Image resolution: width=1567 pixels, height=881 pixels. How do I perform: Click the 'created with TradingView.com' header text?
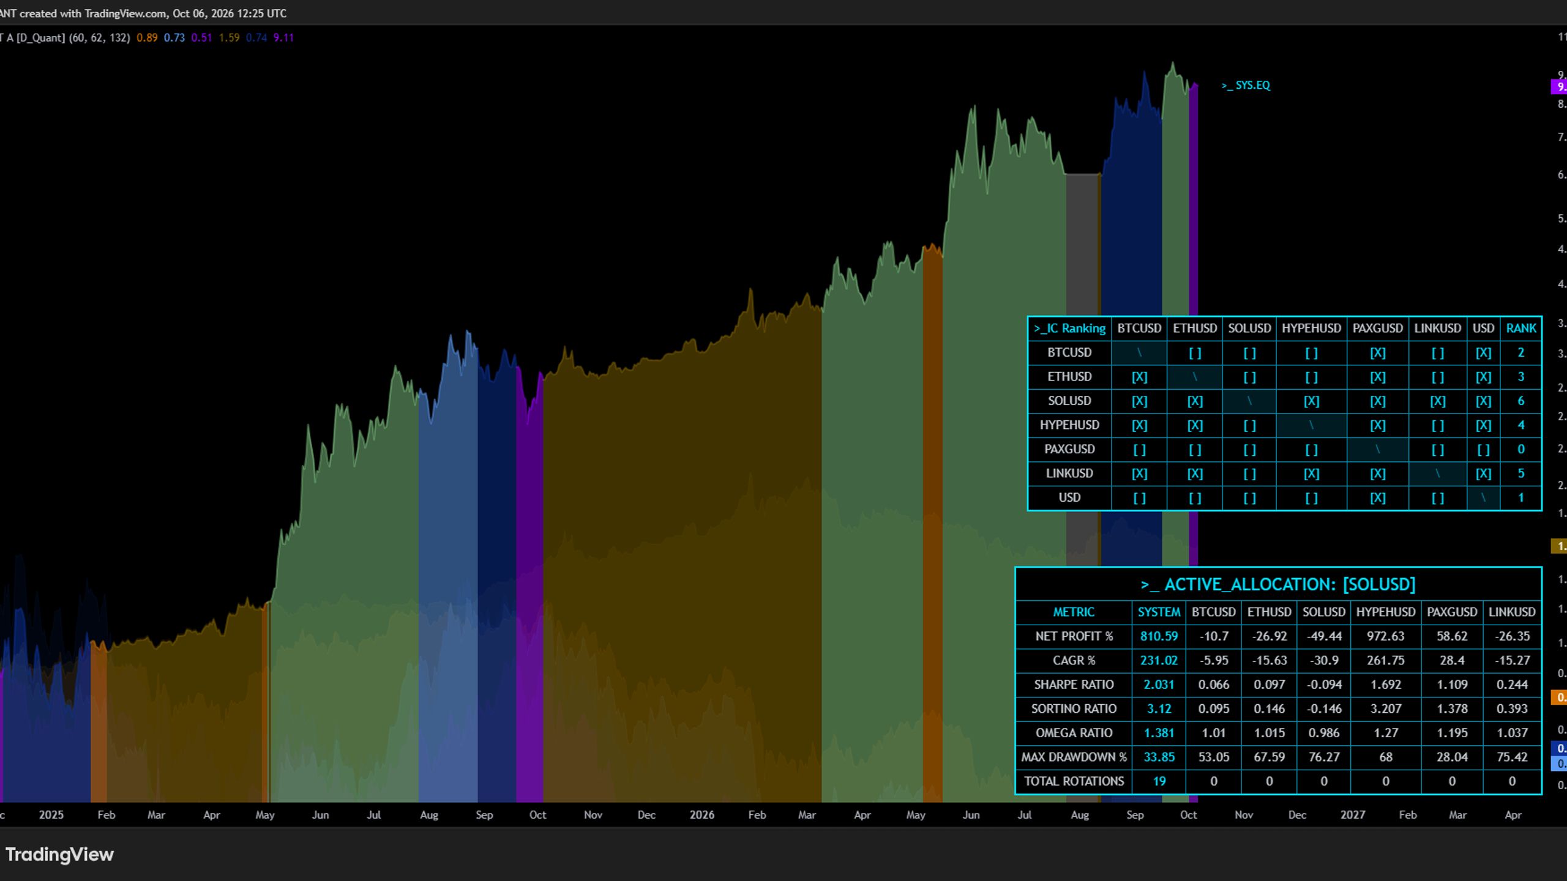point(92,13)
